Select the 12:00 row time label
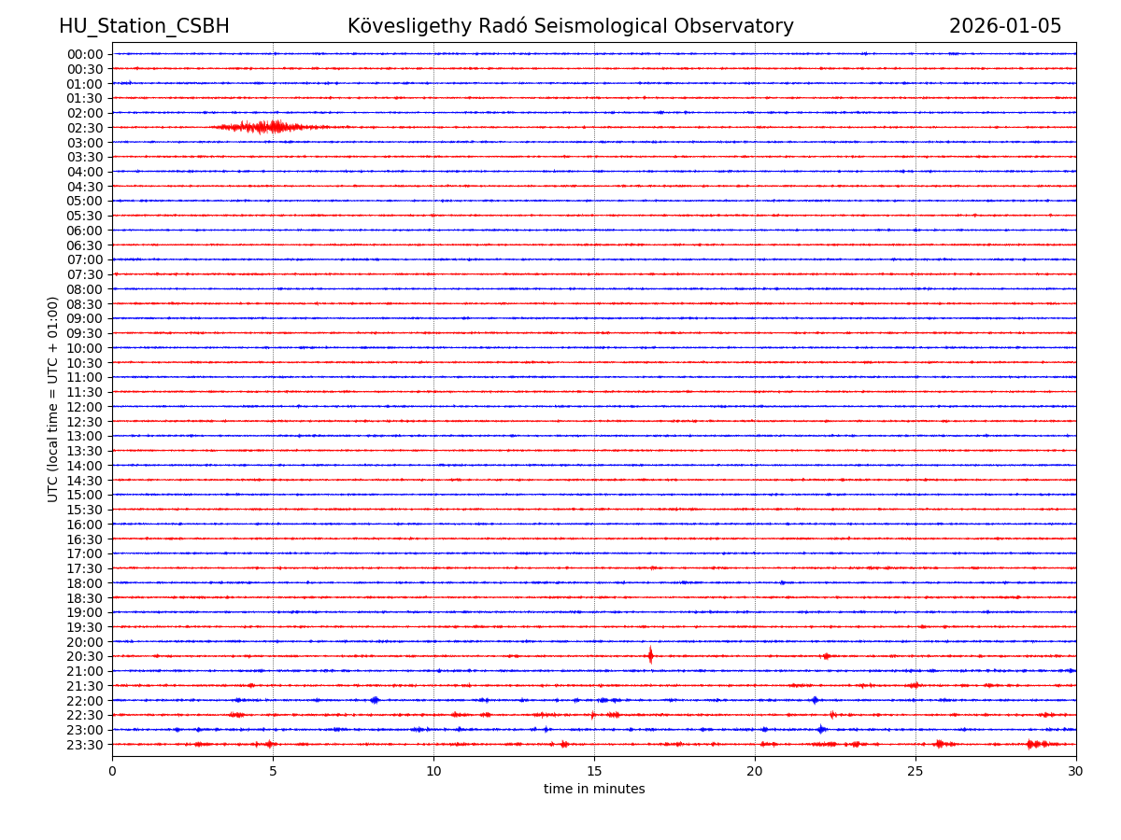The width and height of the screenshot is (1121, 840). point(85,407)
